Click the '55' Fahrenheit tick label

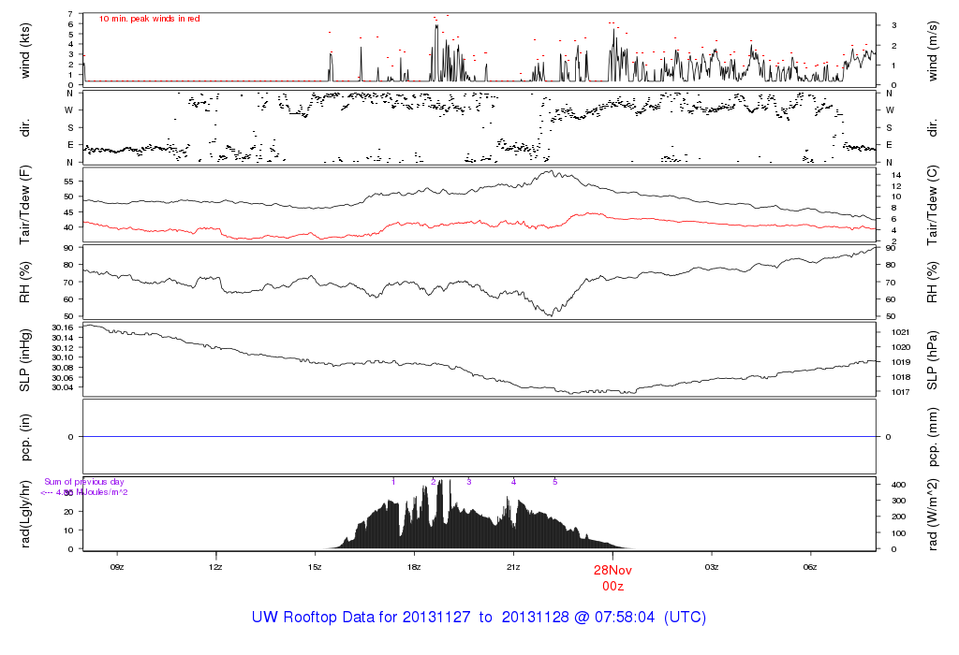pyautogui.click(x=67, y=182)
